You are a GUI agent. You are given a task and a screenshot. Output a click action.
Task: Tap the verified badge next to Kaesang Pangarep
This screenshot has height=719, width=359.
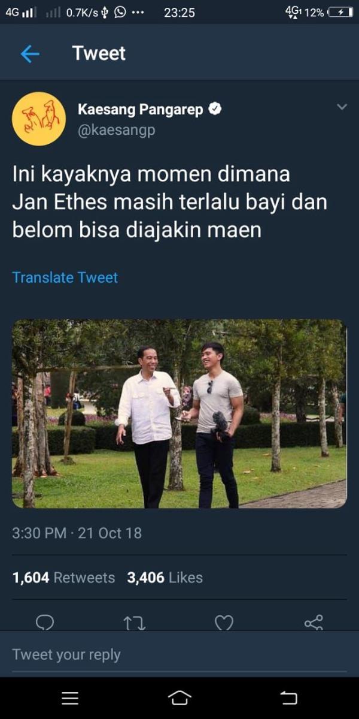pyautogui.click(x=215, y=109)
